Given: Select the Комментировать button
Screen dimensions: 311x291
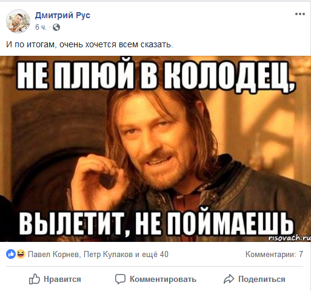Looking at the screenshot, I should (156, 279).
